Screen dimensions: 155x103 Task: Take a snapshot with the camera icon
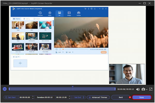(x=143, y=89)
